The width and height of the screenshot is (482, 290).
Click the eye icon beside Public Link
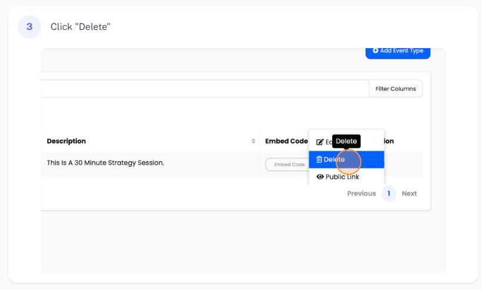[x=320, y=177]
